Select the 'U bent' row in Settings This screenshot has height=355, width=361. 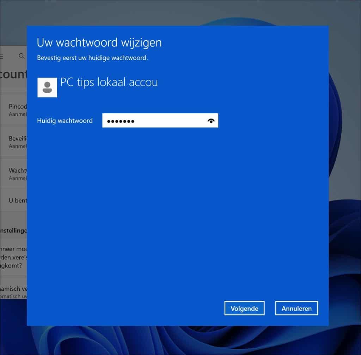[14, 200]
